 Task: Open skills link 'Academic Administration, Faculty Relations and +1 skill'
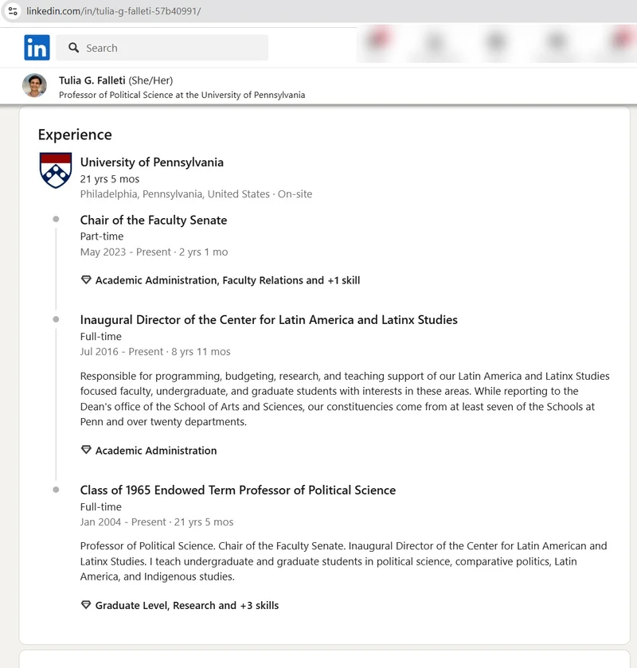[x=228, y=280]
